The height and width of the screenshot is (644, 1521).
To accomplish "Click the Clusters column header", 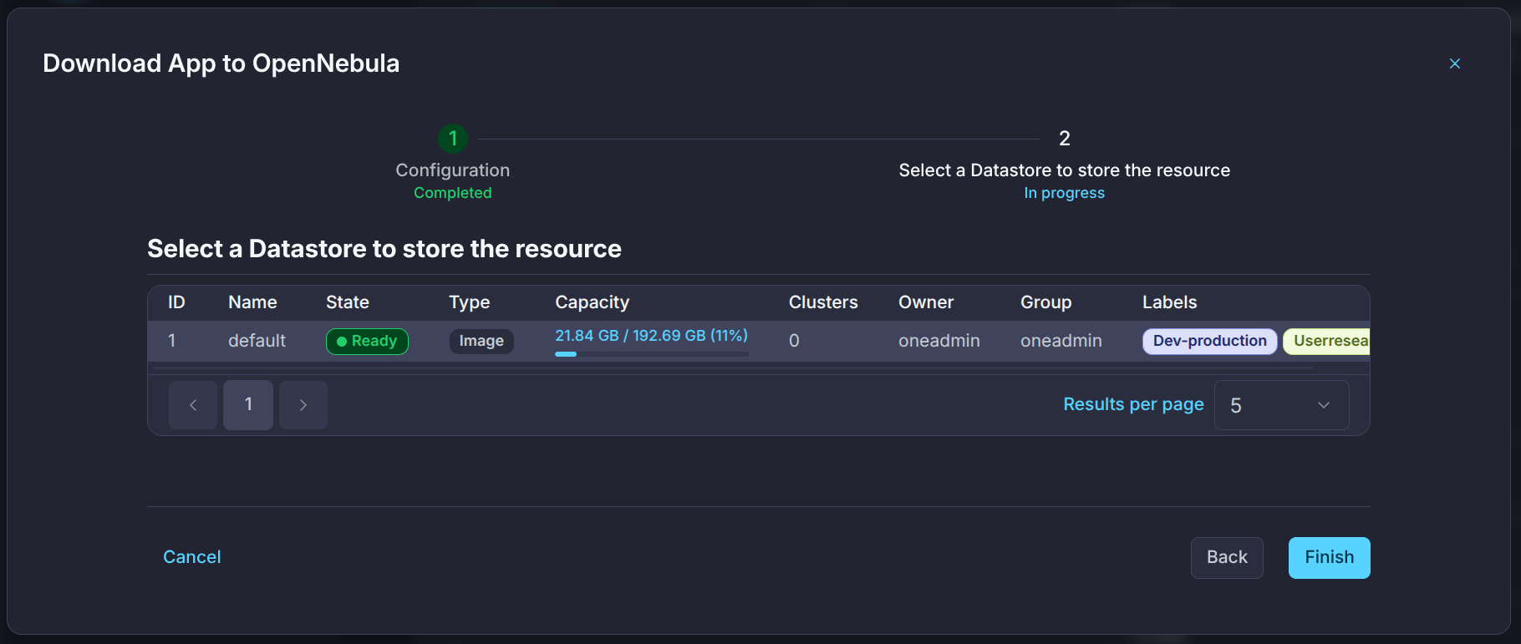I will [823, 302].
